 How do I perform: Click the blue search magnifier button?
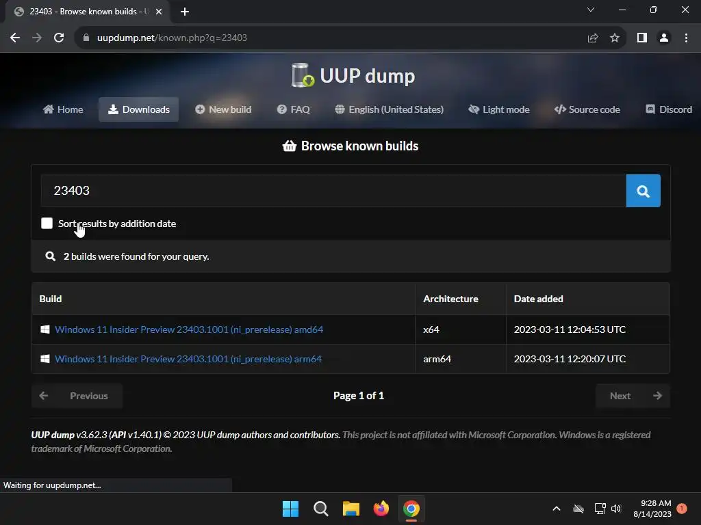click(643, 191)
